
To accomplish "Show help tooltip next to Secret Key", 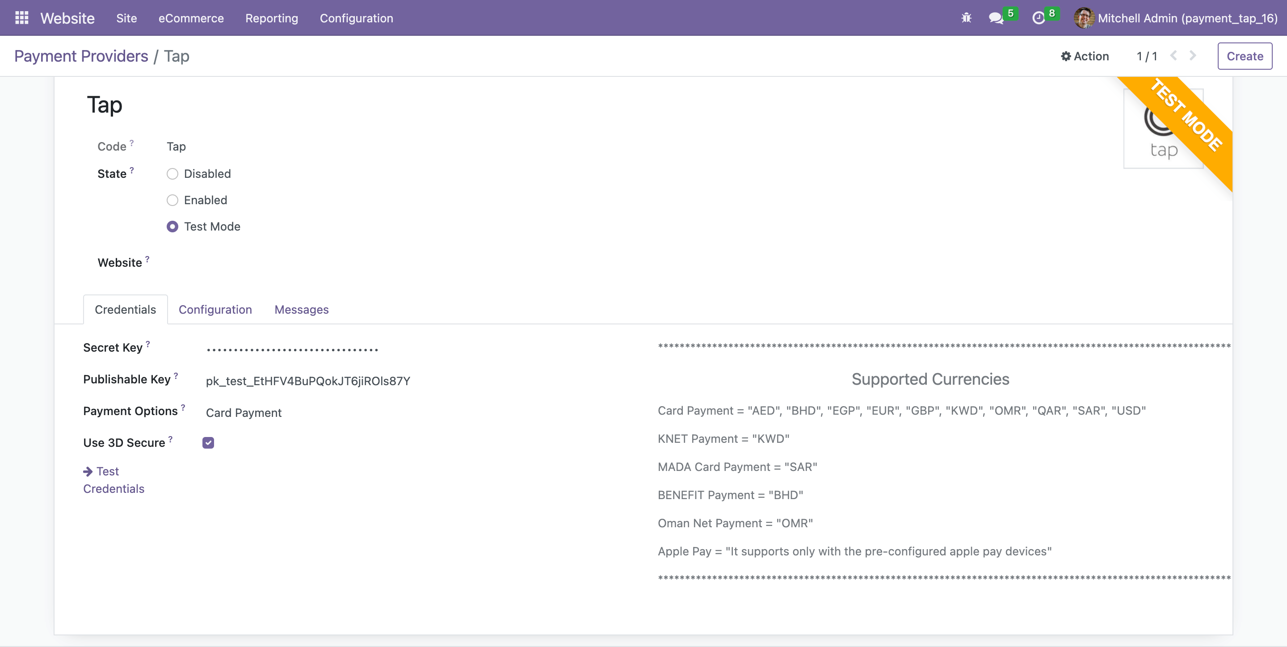I will [x=148, y=344].
